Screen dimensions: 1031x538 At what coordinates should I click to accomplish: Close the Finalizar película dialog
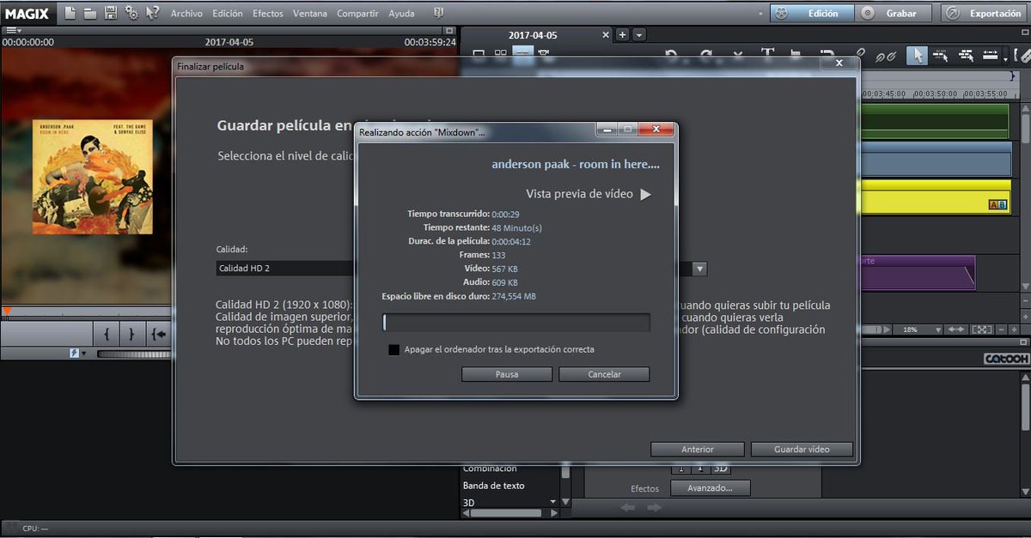tap(839, 63)
